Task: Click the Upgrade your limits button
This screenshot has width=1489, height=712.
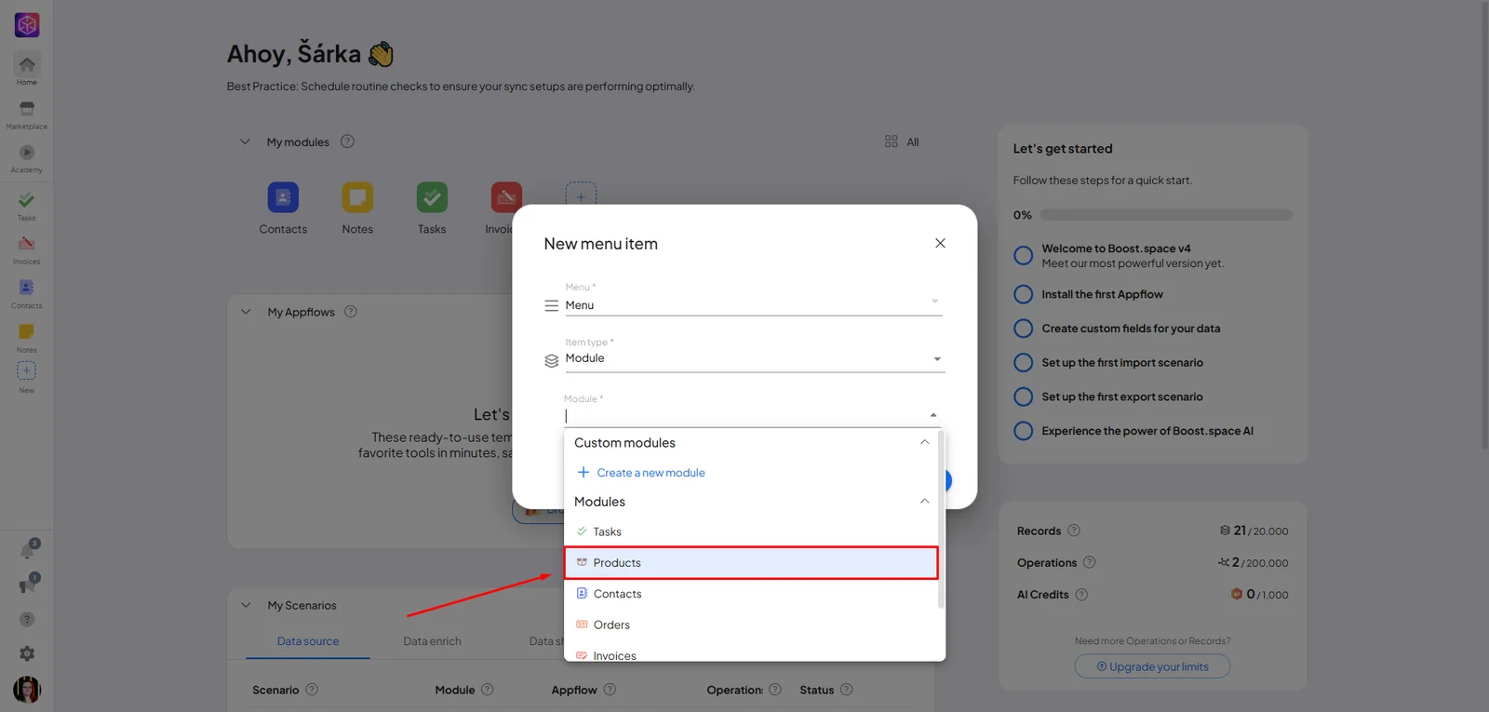Action: pos(1152,666)
